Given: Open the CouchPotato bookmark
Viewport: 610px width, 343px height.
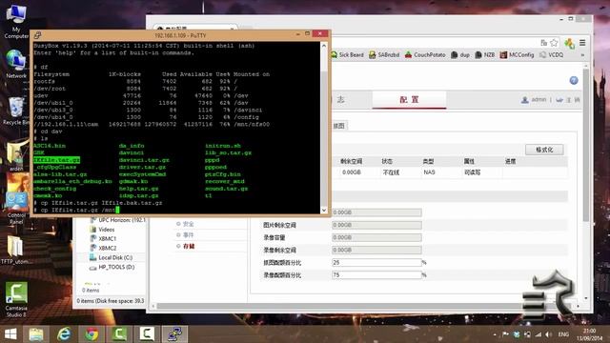Looking at the screenshot, I should point(425,55).
